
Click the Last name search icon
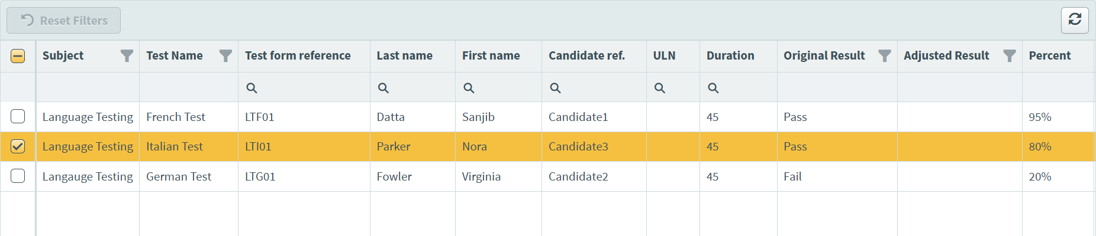[x=383, y=88]
